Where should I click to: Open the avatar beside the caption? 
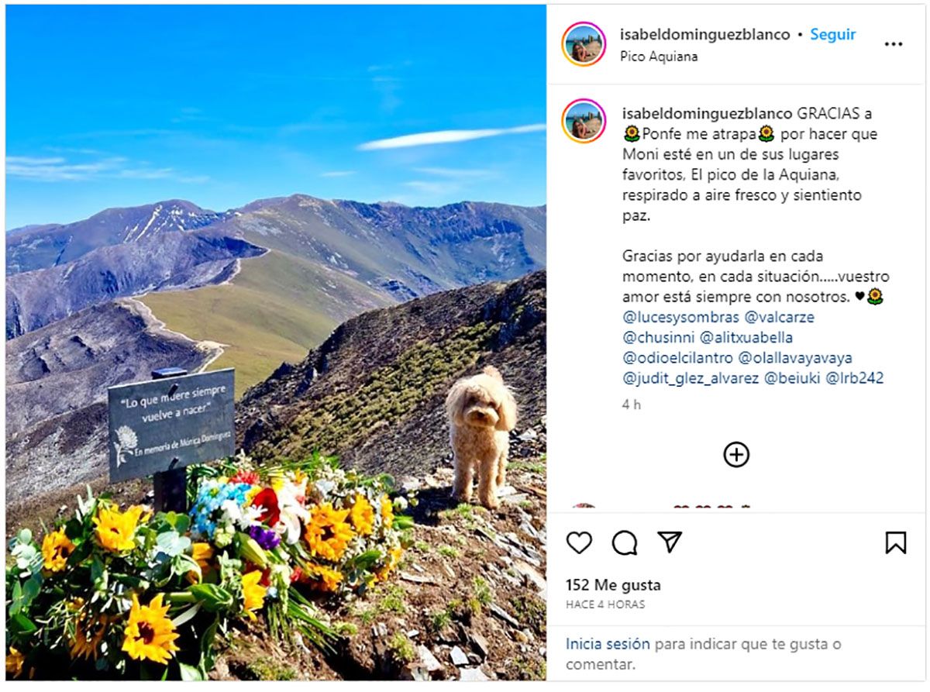584,121
